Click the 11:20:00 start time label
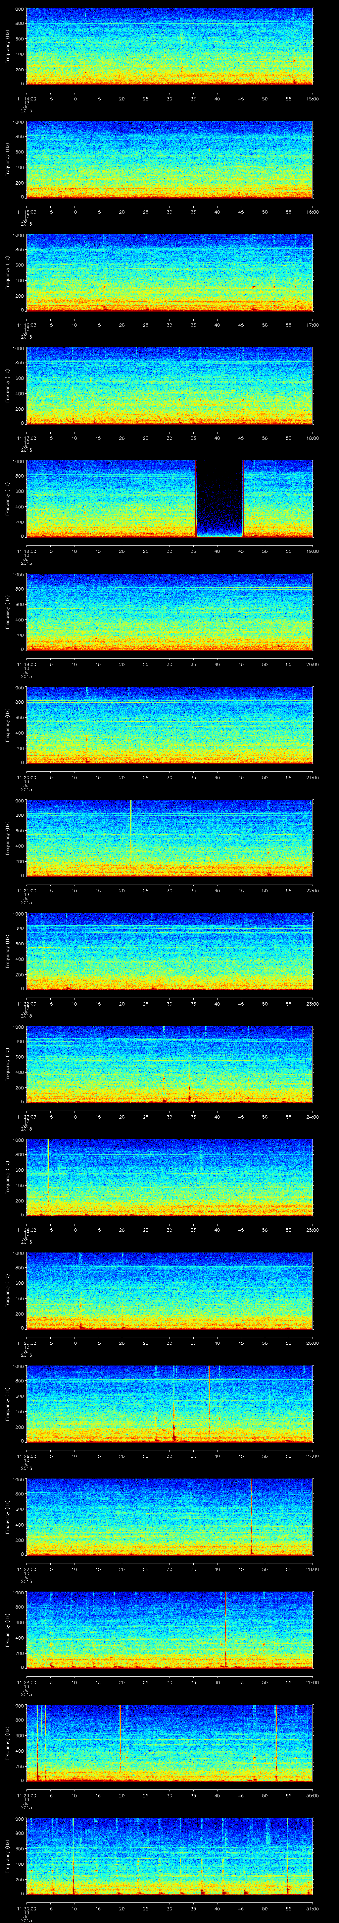The width and height of the screenshot is (339, 1923). pyautogui.click(x=26, y=778)
